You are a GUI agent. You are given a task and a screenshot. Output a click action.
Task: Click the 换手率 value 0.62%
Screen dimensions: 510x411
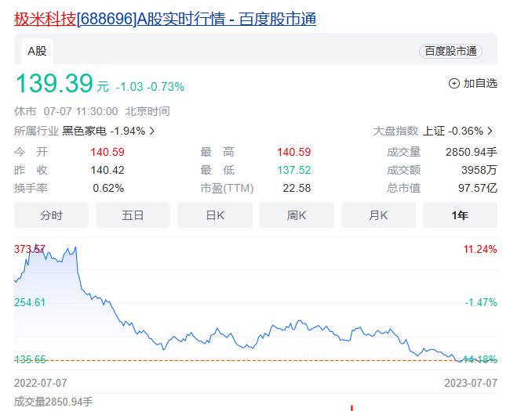click(x=108, y=189)
